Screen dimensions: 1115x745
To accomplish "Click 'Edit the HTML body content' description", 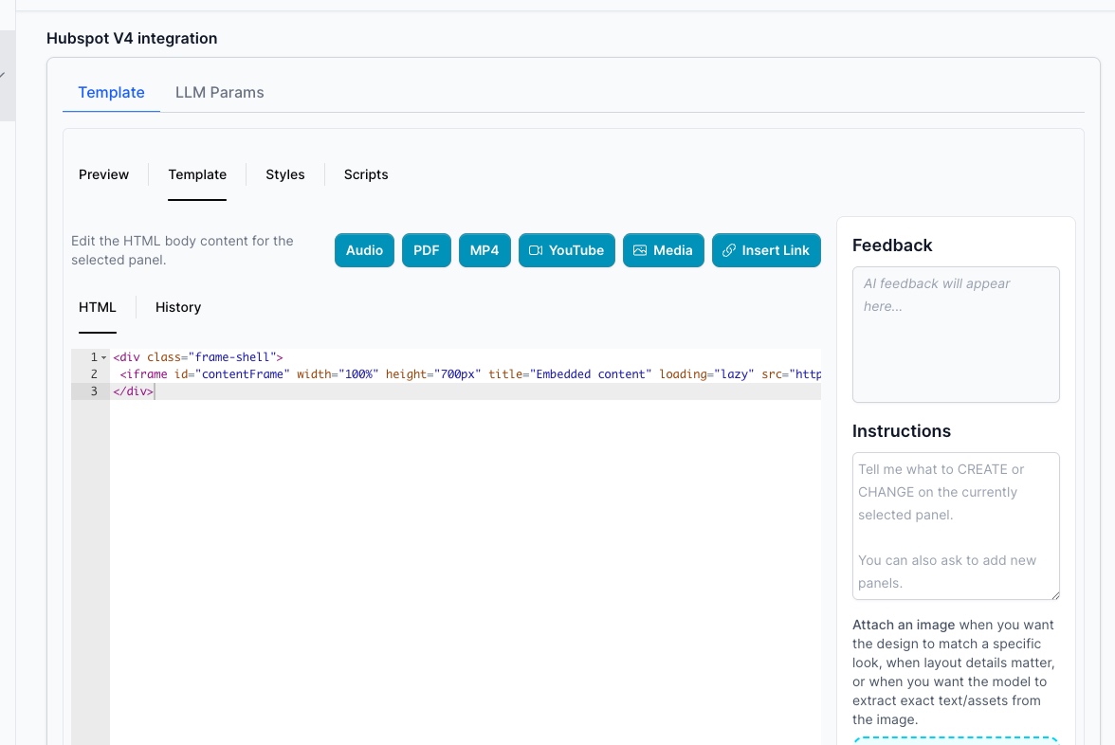I will (182, 250).
